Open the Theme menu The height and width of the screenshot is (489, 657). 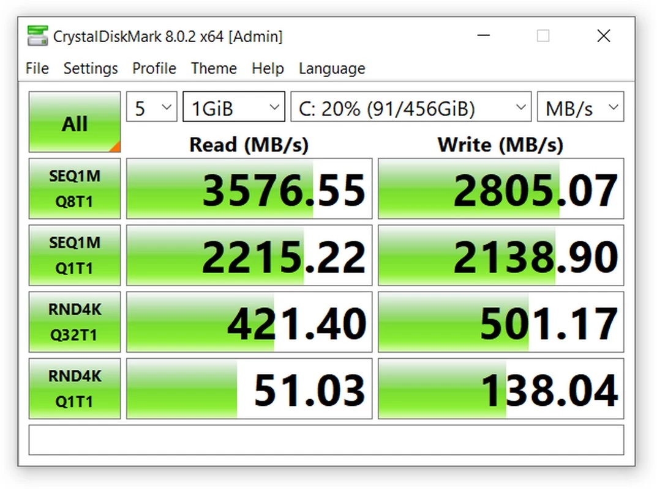pos(214,68)
